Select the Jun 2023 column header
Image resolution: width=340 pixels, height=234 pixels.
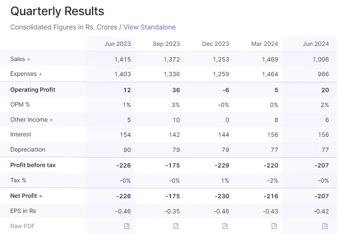point(118,44)
